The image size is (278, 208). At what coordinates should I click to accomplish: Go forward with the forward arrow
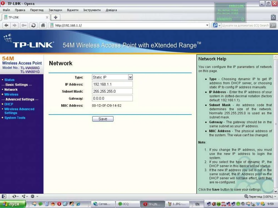(x=14, y=25)
